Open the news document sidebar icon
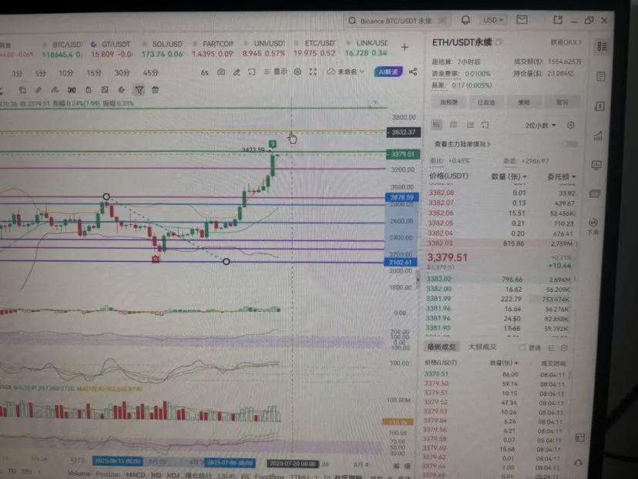 601,76
